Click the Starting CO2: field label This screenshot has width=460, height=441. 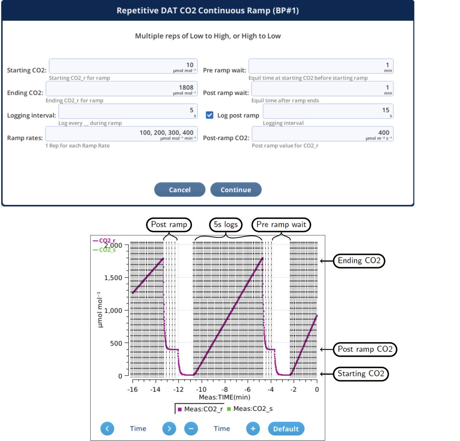tap(27, 70)
